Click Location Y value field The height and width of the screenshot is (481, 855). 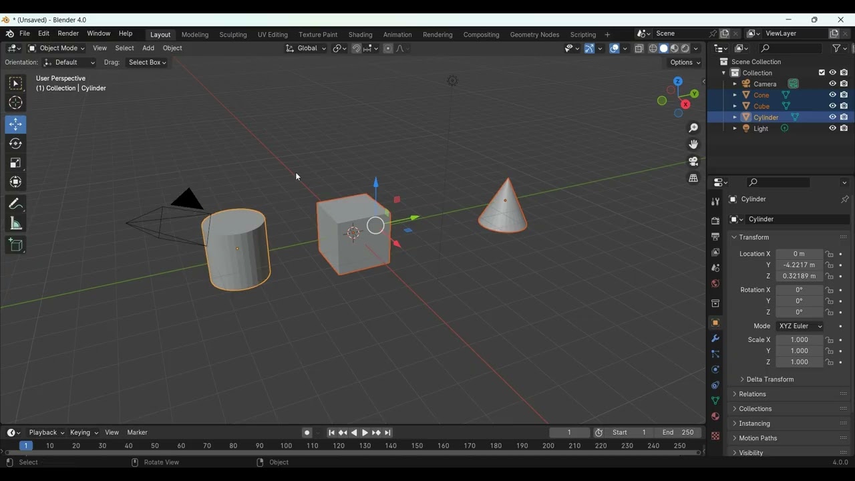click(799, 265)
